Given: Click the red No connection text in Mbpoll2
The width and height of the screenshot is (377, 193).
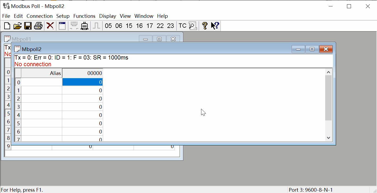Looking at the screenshot, I should click(x=33, y=64).
